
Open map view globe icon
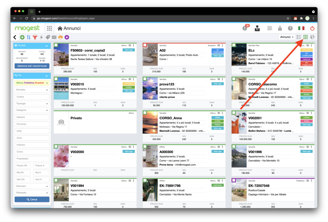coord(312,37)
